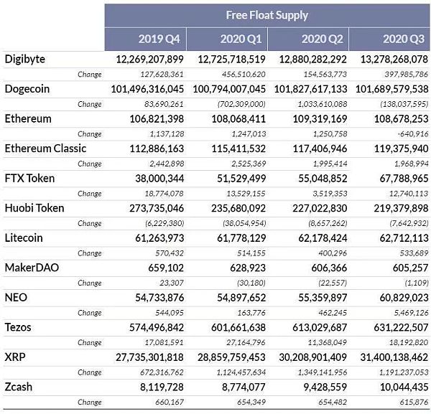The height and width of the screenshot is (414, 431).
Task: Select the Tezos row label
Action: [19, 328]
